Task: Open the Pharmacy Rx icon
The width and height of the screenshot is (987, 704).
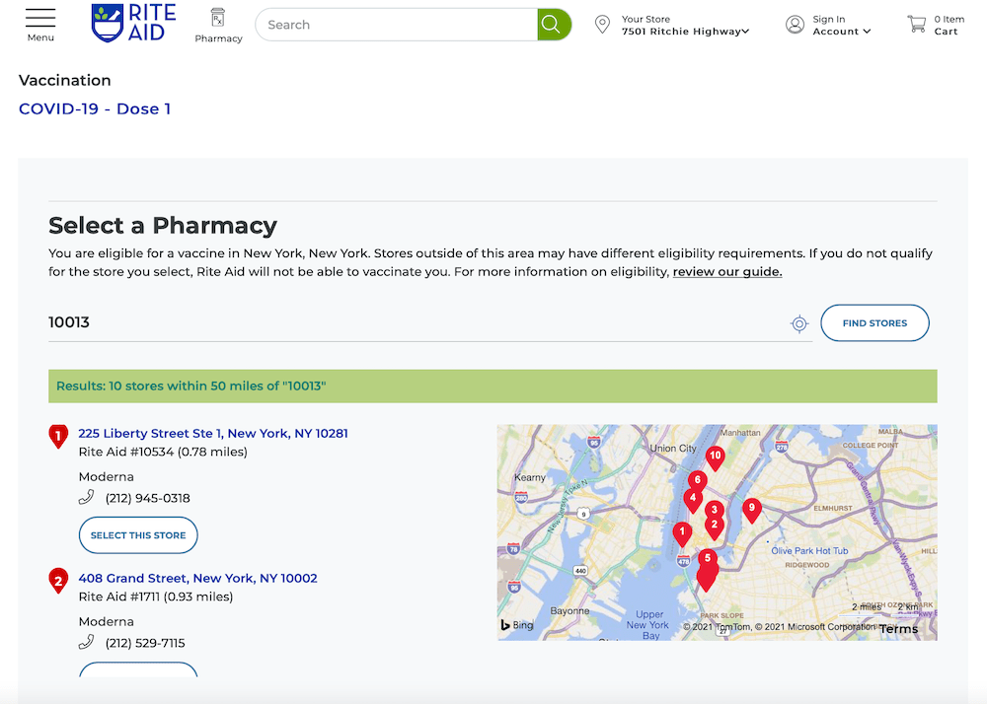Action: coord(218,18)
